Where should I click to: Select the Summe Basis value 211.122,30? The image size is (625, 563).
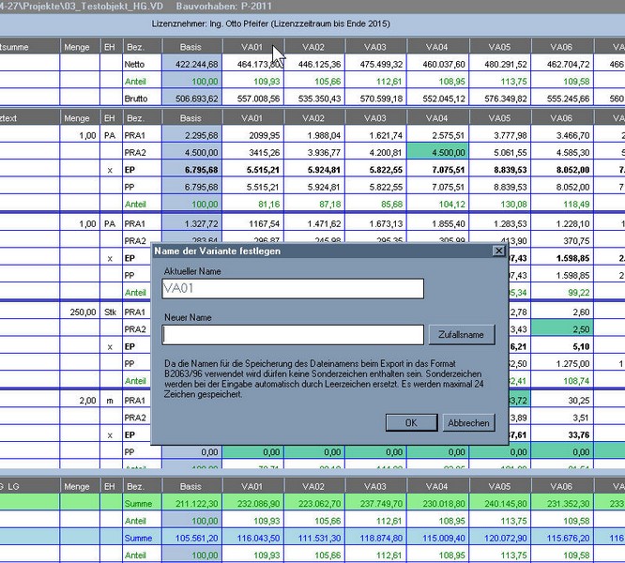pos(191,503)
